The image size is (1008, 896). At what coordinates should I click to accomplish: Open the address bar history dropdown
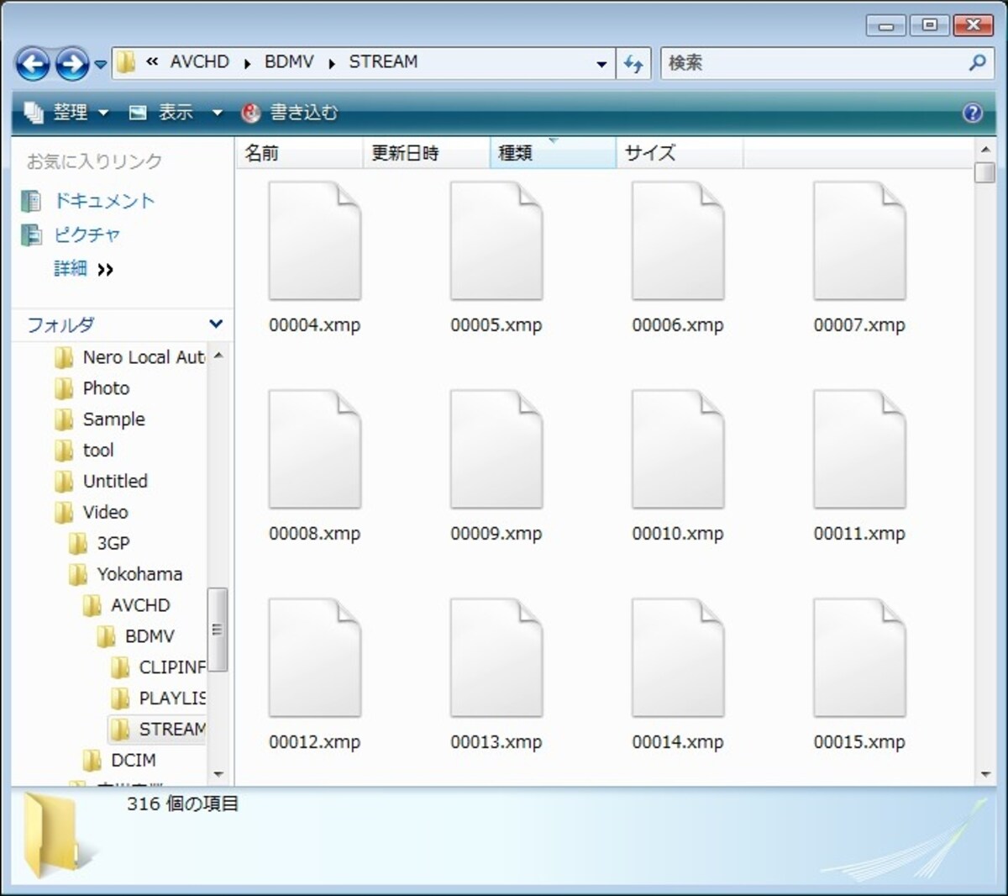(x=601, y=64)
